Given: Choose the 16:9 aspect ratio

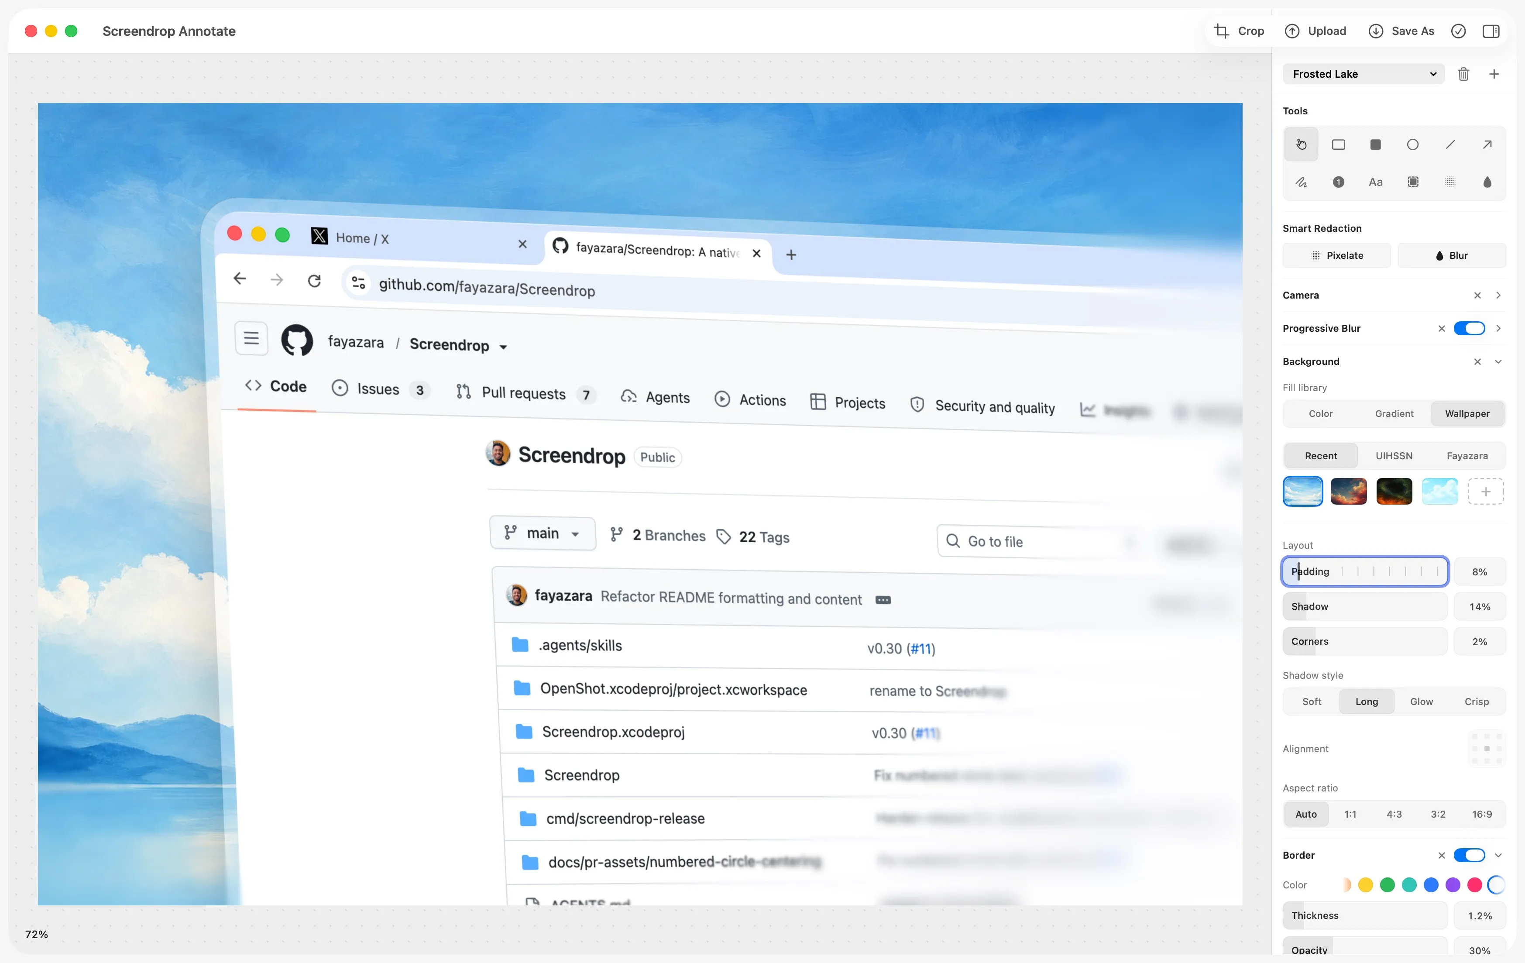Looking at the screenshot, I should click(x=1481, y=814).
